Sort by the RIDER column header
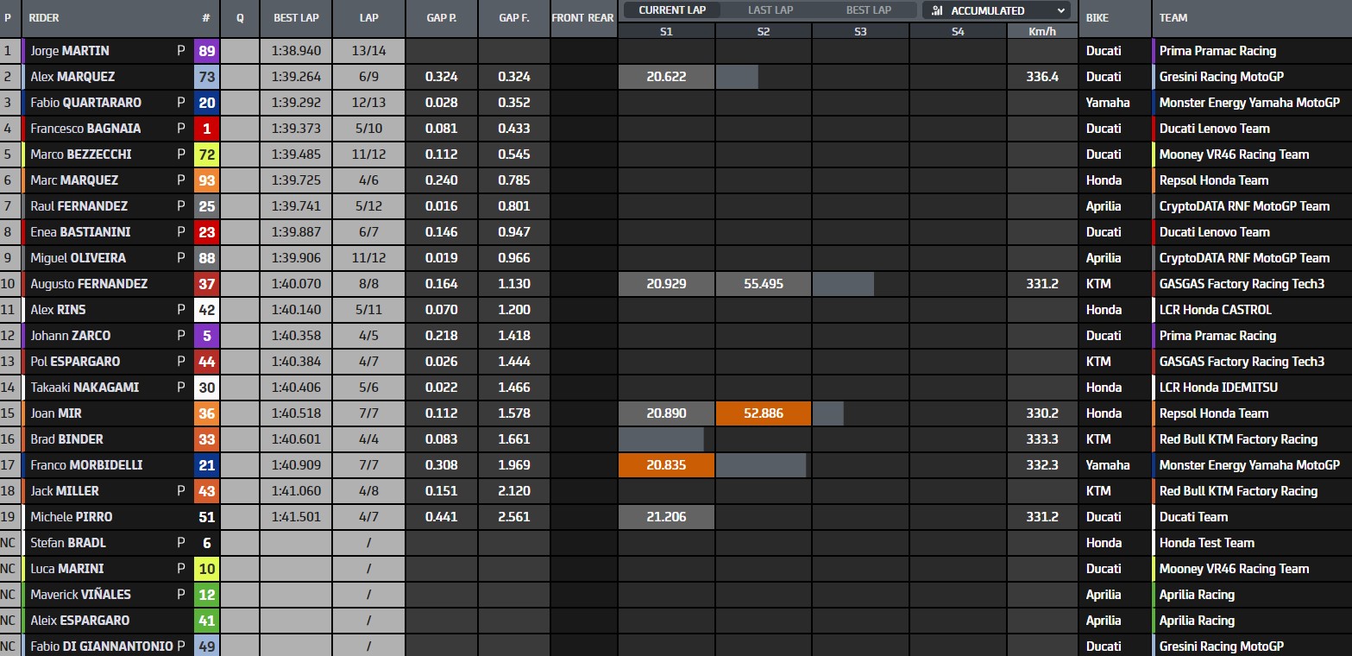Viewport: 1352px width, 656px height. (x=44, y=18)
